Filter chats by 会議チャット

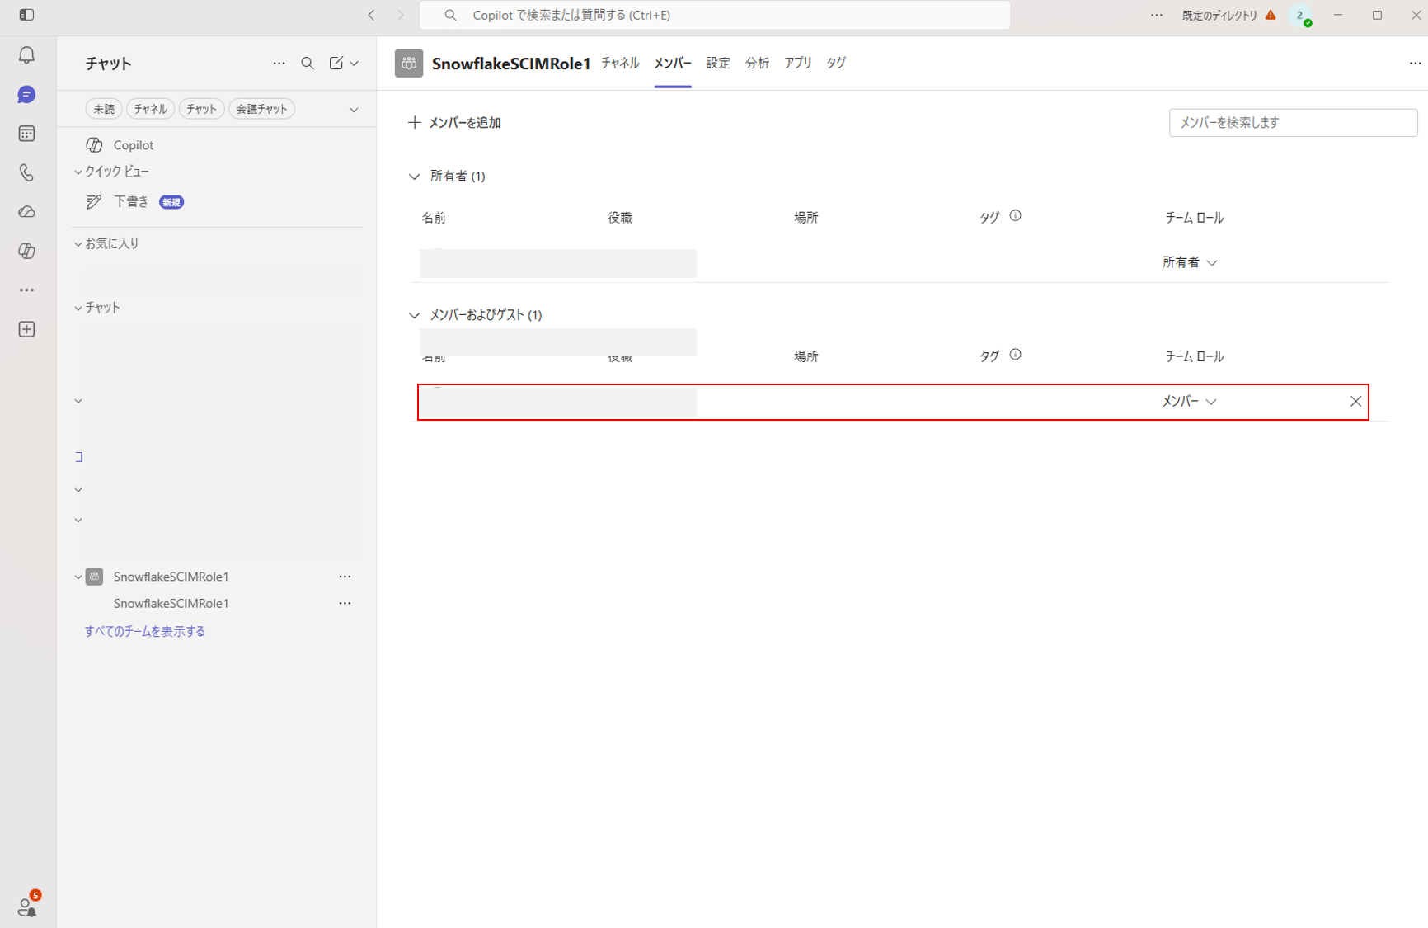pos(261,109)
